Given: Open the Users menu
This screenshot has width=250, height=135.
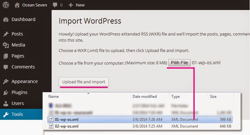Looking at the screenshot, I should click(18, 103).
